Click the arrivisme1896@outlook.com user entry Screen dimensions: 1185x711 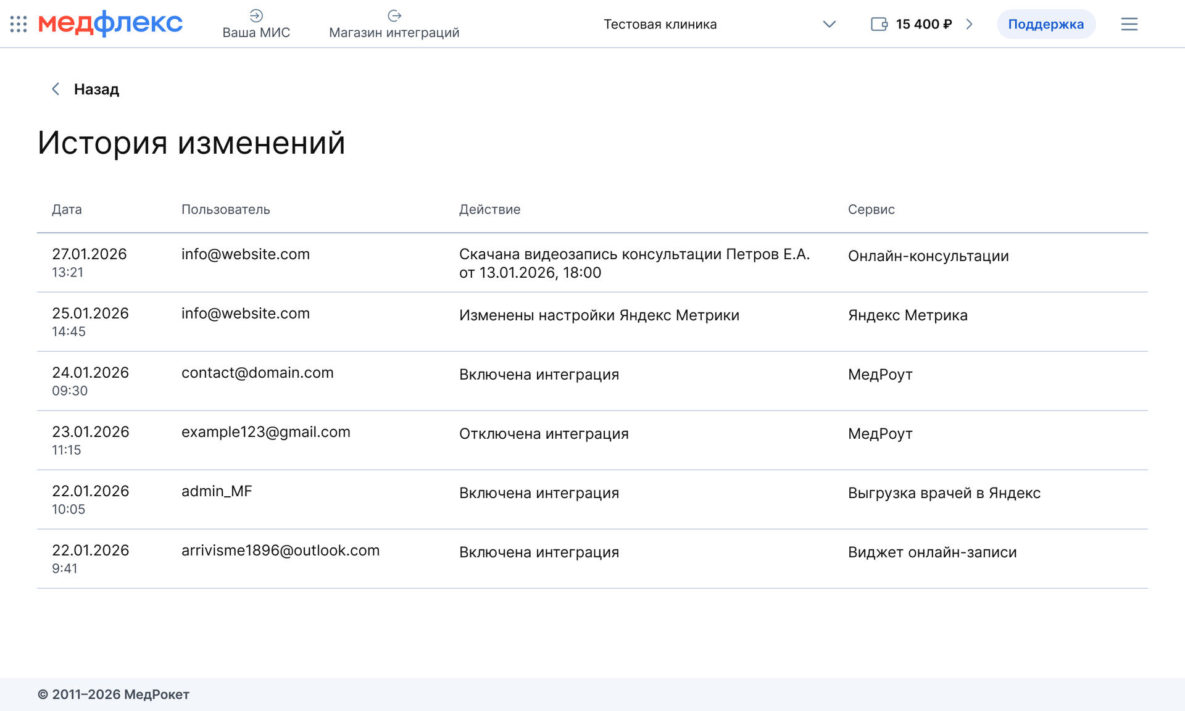click(x=280, y=551)
